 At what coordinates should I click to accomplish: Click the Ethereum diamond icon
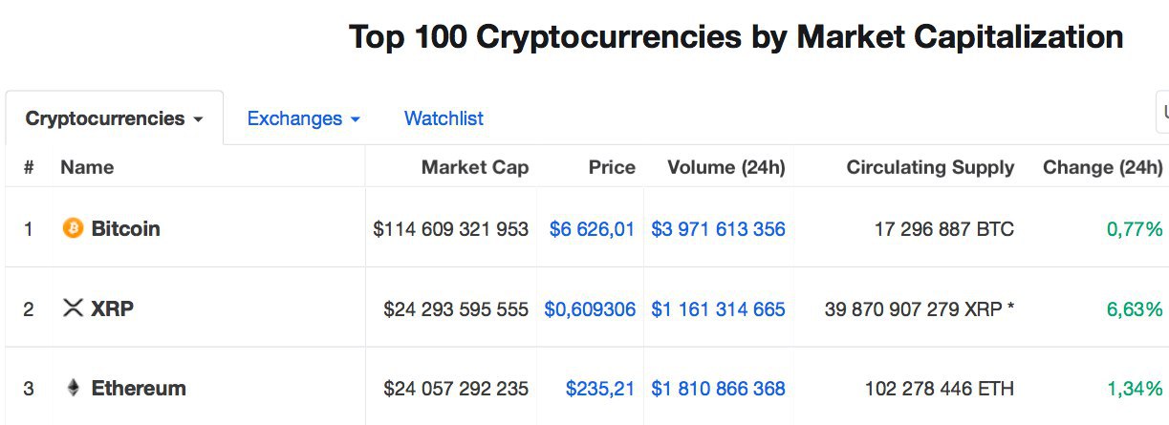[73, 388]
